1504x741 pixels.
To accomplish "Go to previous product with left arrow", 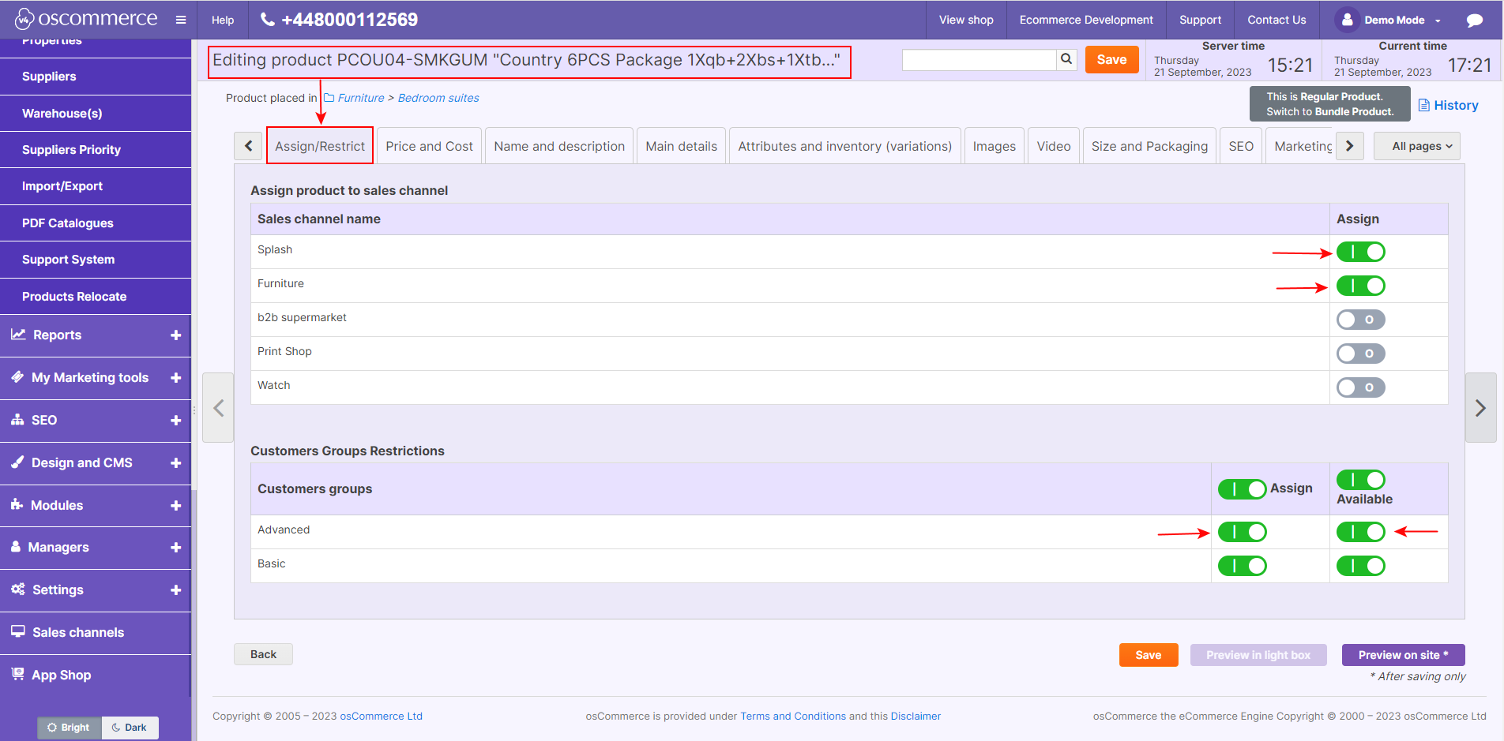I will point(218,408).
